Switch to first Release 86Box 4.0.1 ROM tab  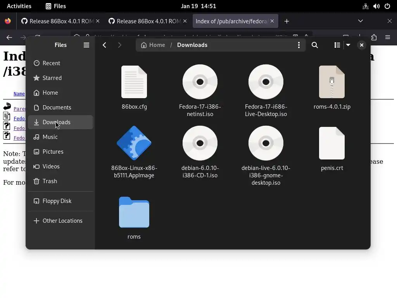pyautogui.click(x=60, y=21)
